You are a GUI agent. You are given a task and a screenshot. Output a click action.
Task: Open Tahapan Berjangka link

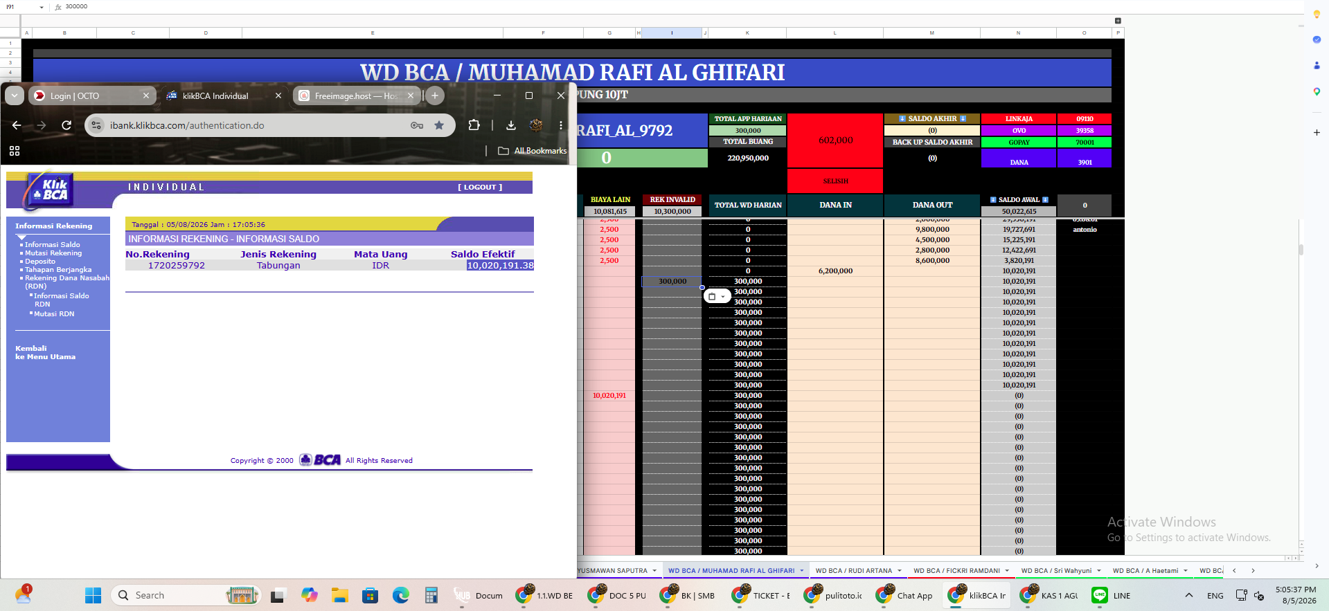(x=58, y=269)
